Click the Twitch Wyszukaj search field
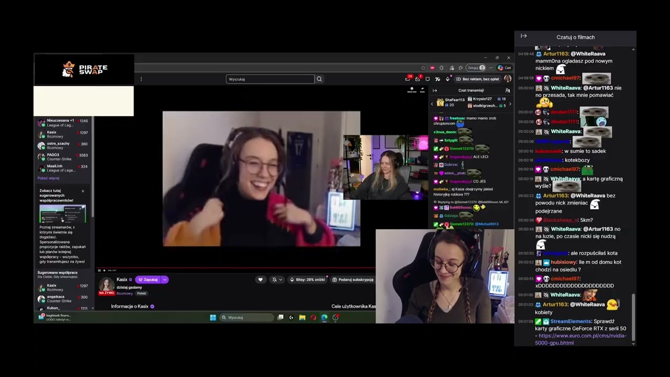 pos(270,79)
